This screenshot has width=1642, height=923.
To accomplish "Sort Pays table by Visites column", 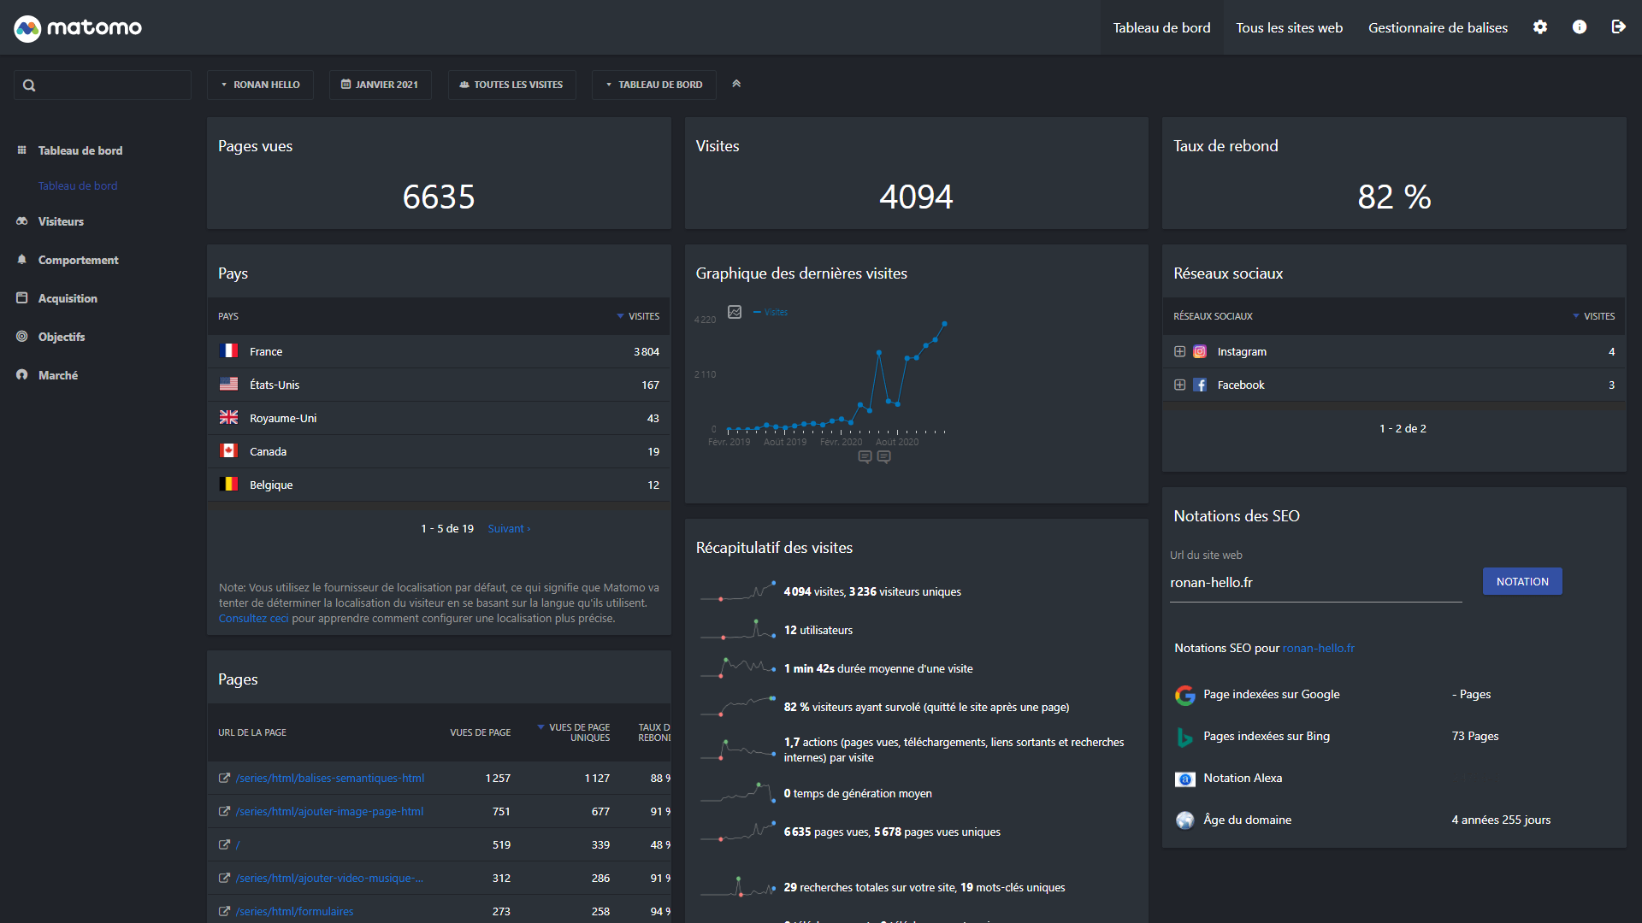I will tap(643, 316).
